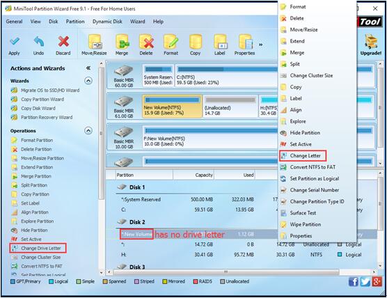Open the Disk menu
The height and width of the screenshot is (298, 387).
(x=54, y=22)
